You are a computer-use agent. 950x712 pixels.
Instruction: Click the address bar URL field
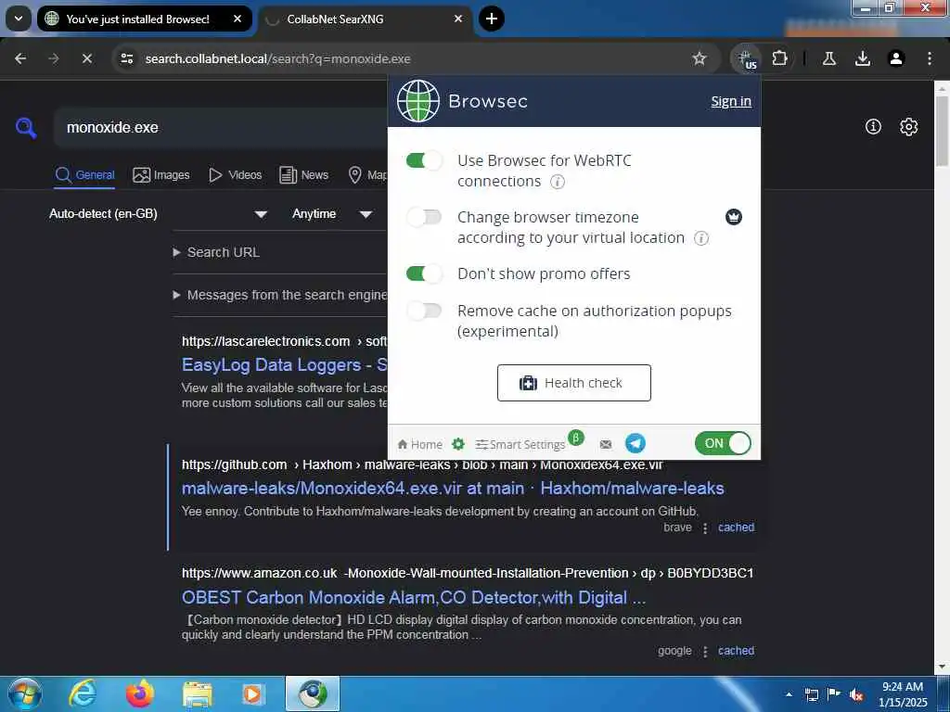pyautogui.click(x=415, y=58)
